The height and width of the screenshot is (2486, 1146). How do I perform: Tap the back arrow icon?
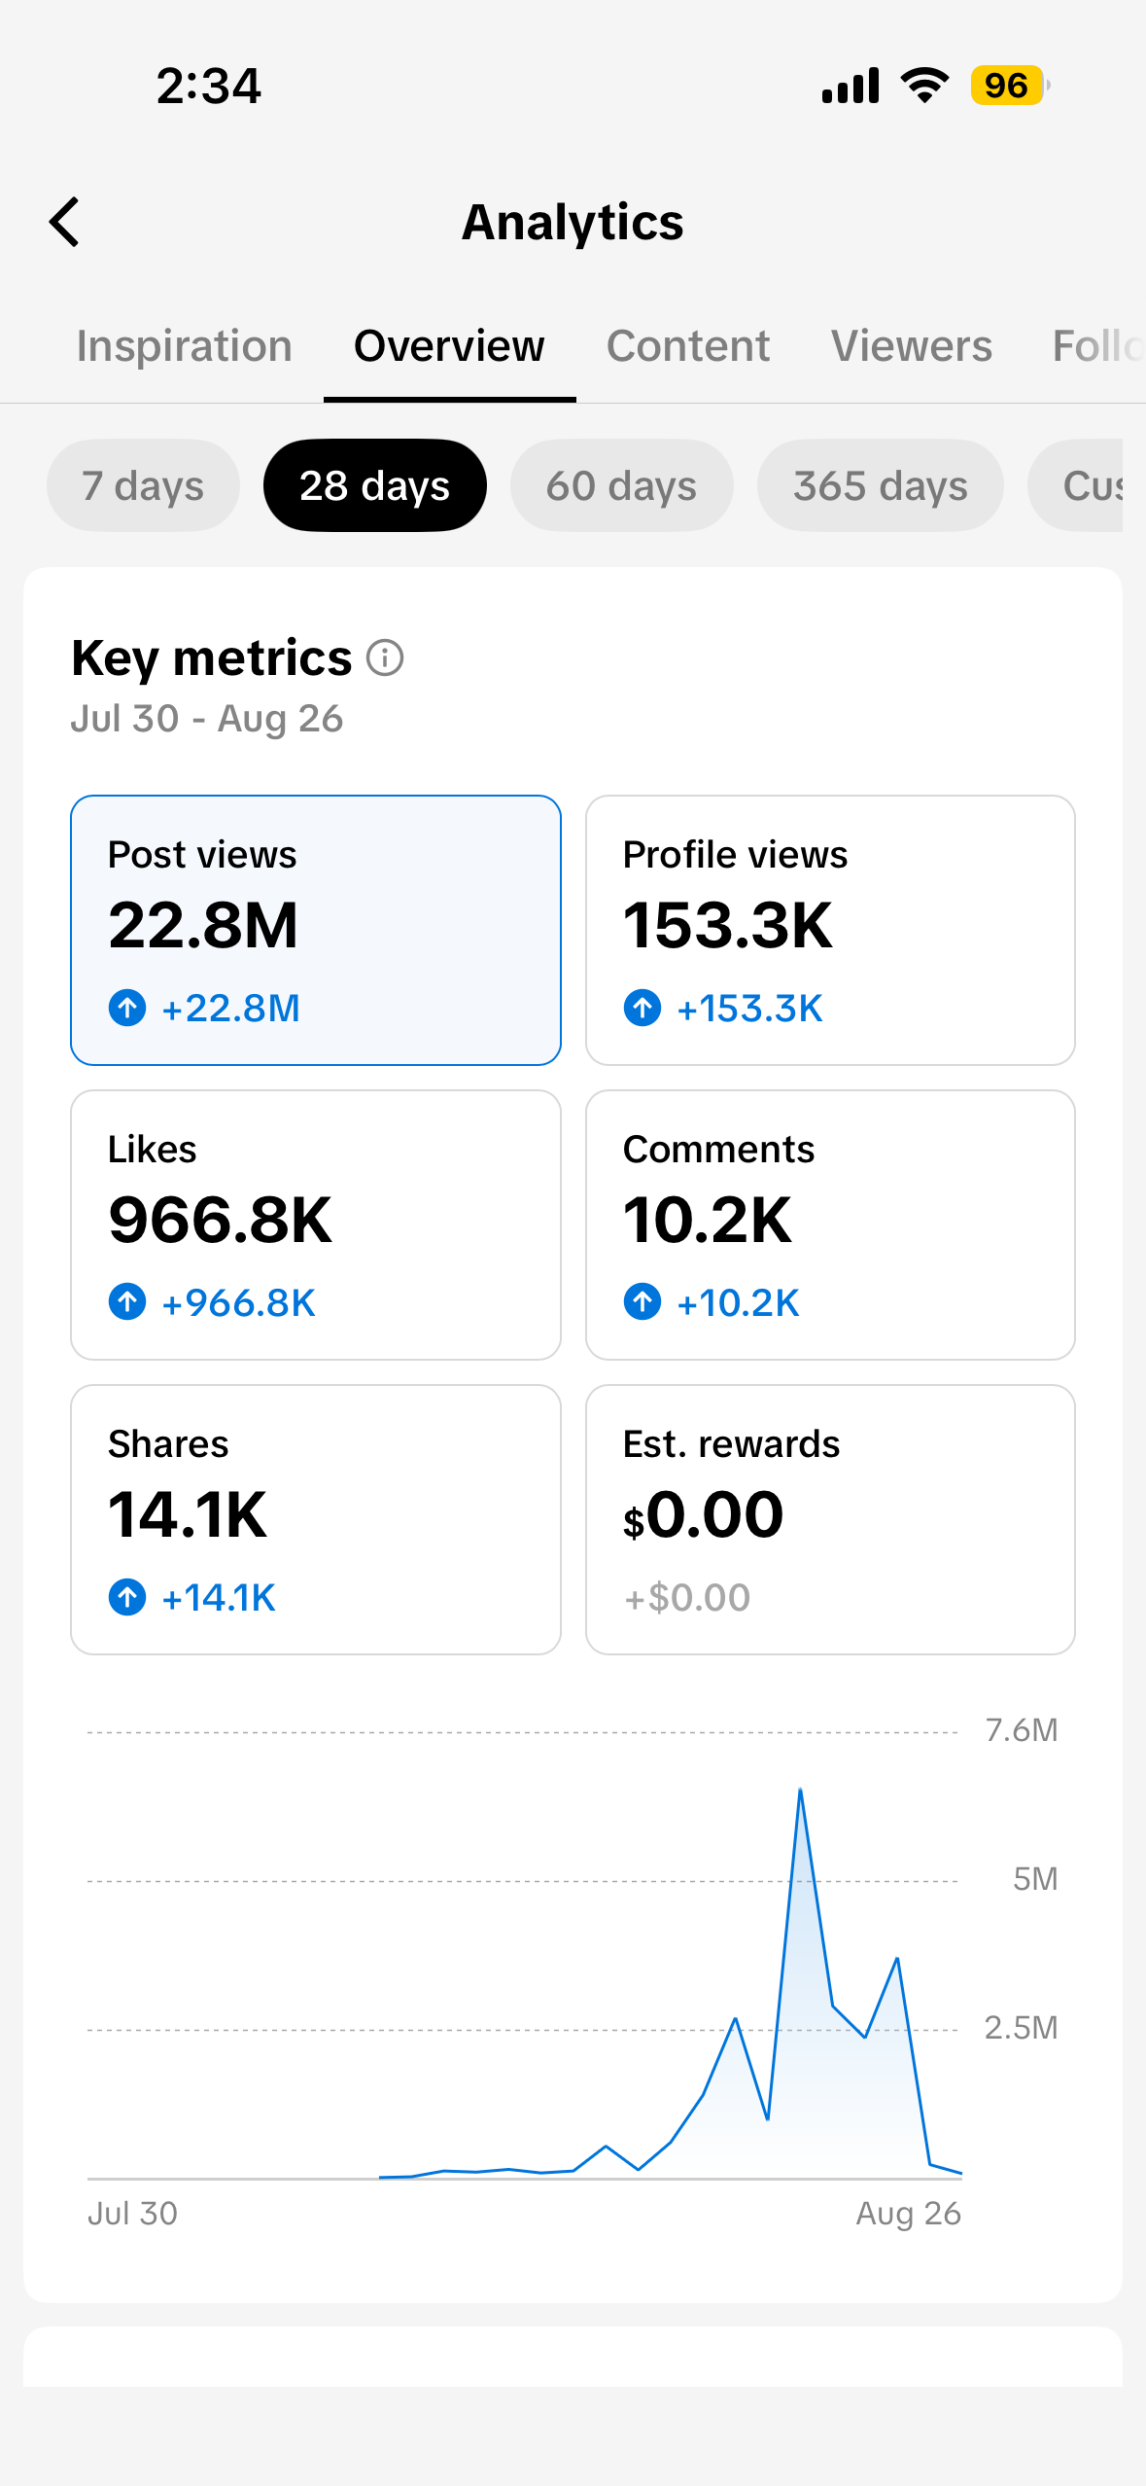point(64,222)
